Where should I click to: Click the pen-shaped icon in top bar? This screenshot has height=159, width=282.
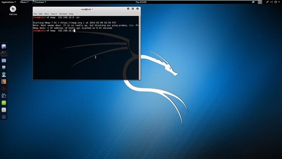coord(267,2)
